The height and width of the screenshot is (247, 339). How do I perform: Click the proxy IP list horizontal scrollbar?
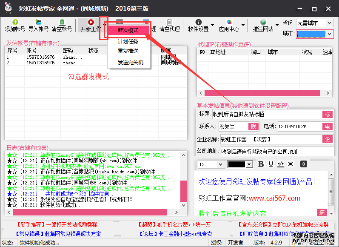pyautogui.click(x=262, y=93)
